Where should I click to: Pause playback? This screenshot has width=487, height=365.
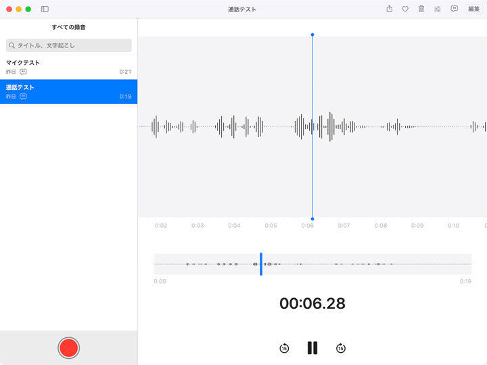tap(312, 348)
